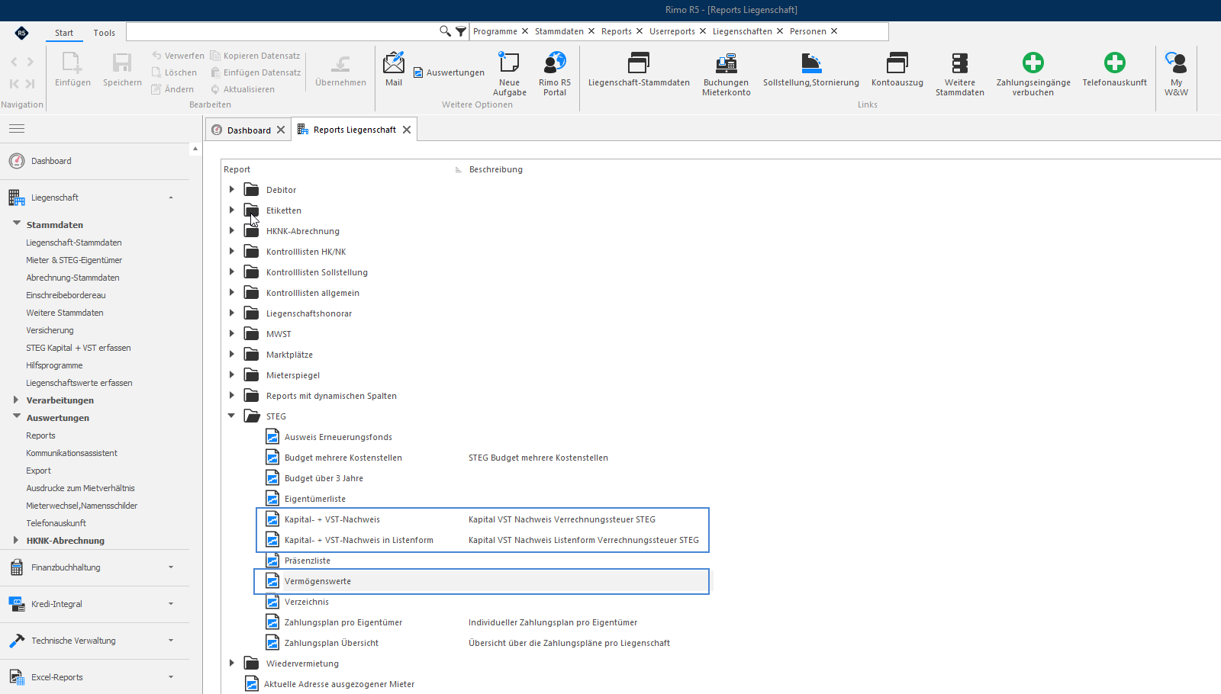
Task: Click the Einfügen ribbon icon
Action: tap(72, 63)
